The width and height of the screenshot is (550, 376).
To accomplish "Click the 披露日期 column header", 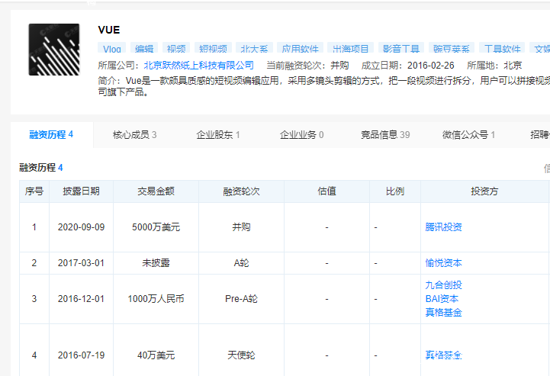I will point(81,191).
